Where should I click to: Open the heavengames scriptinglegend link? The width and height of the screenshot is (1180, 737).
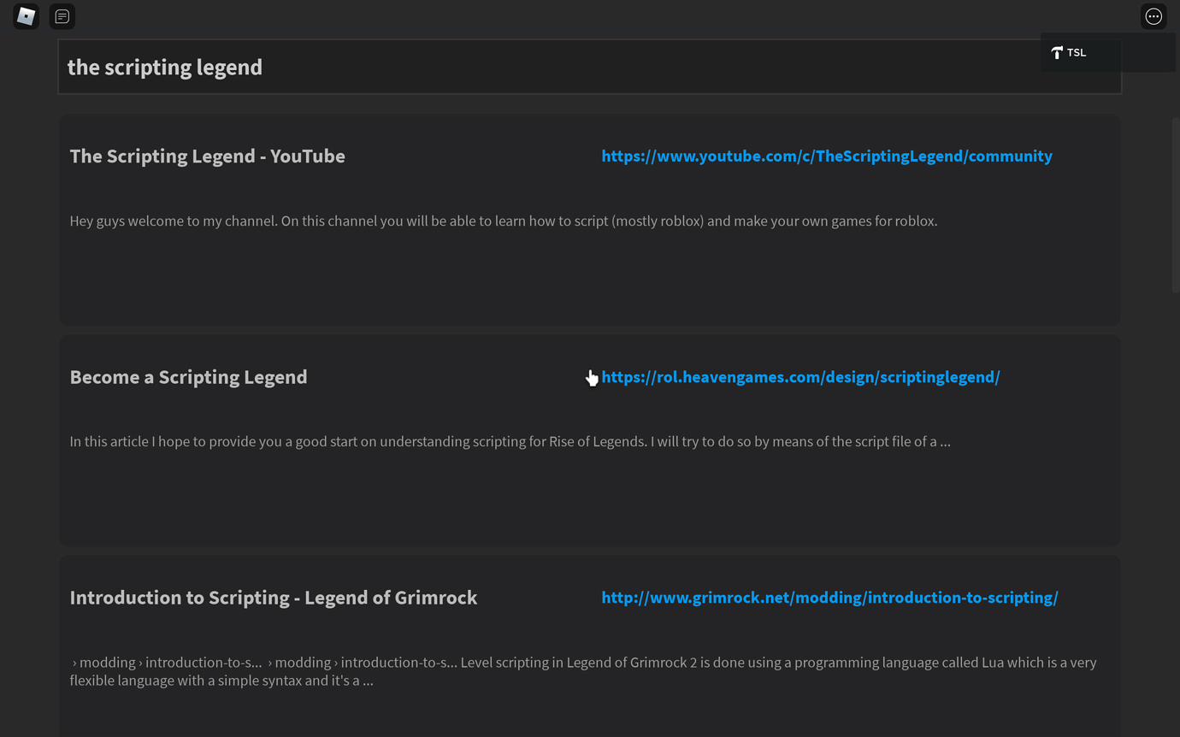pyautogui.click(x=800, y=376)
